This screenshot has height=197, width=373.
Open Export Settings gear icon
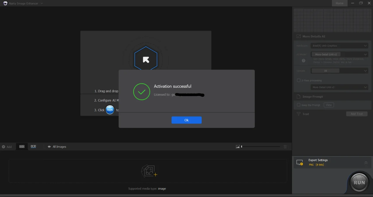pyautogui.click(x=300, y=162)
